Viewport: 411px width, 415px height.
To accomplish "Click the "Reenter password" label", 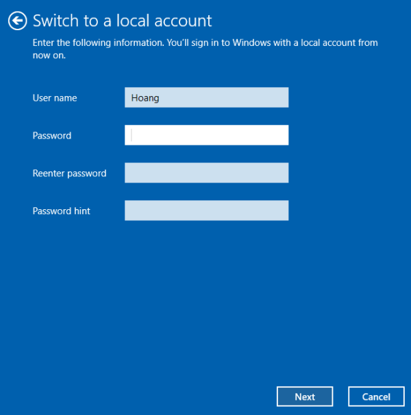I will (x=69, y=174).
